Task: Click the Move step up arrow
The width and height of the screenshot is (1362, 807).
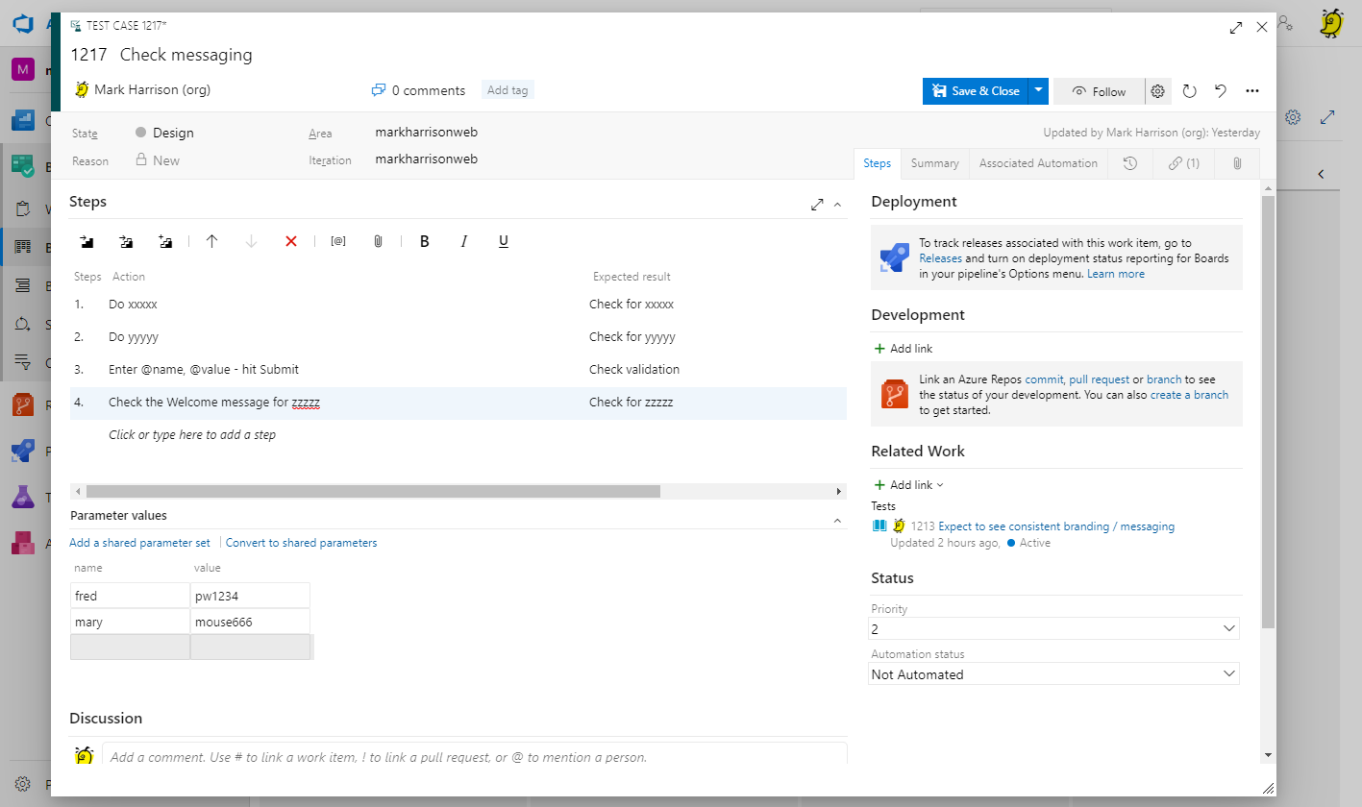Action: click(x=212, y=241)
